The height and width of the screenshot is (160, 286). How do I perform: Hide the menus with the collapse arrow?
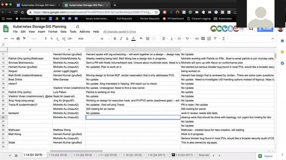[x=273, y=39]
